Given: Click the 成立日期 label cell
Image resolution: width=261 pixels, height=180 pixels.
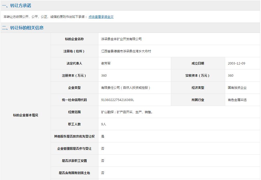Looking at the screenshot, I should pyautogui.click(x=198, y=63).
